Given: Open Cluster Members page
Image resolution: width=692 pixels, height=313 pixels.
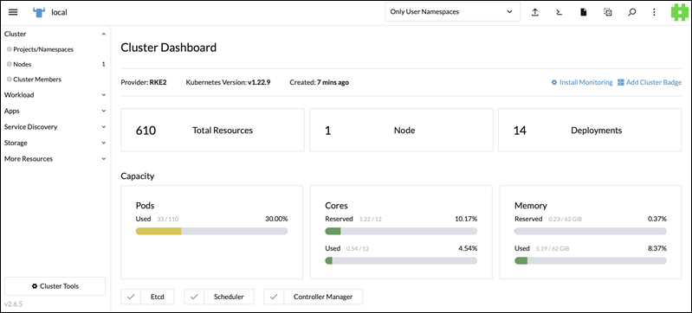Looking at the screenshot, I should click(37, 80).
